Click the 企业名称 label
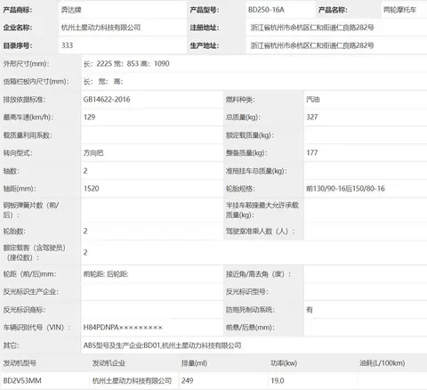 point(18,28)
